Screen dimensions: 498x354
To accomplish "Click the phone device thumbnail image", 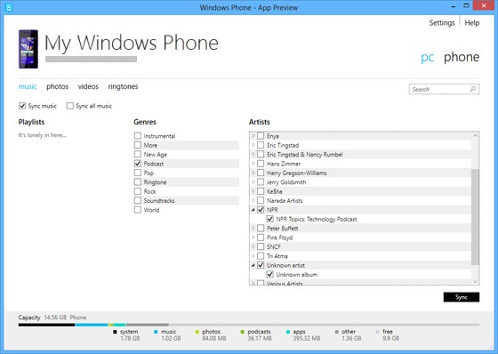I will pos(28,49).
